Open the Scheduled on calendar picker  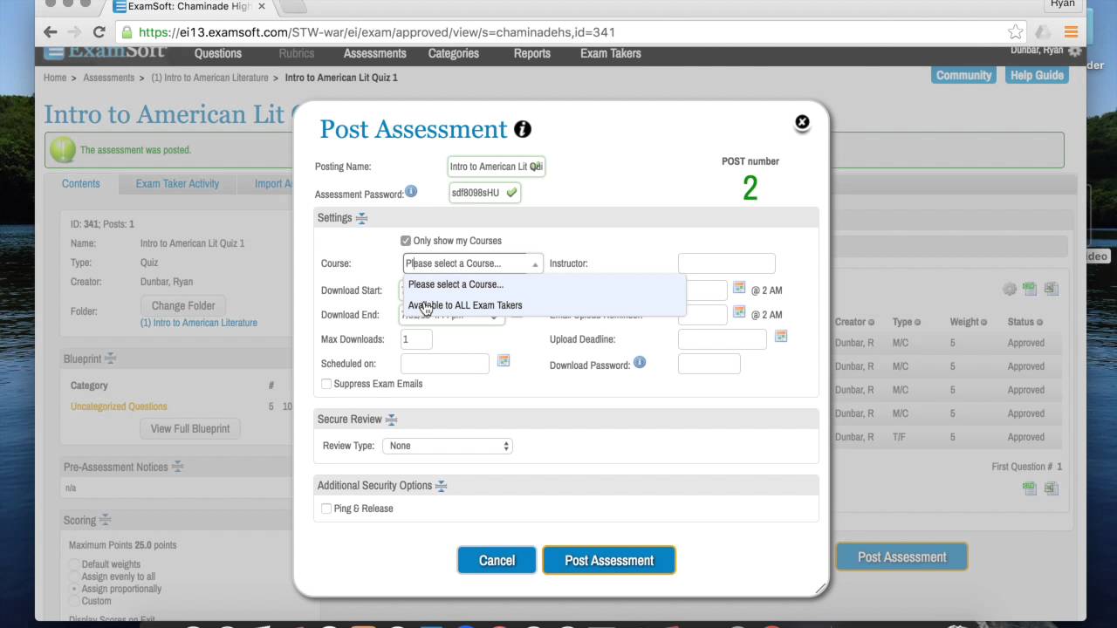pos(504,360)
